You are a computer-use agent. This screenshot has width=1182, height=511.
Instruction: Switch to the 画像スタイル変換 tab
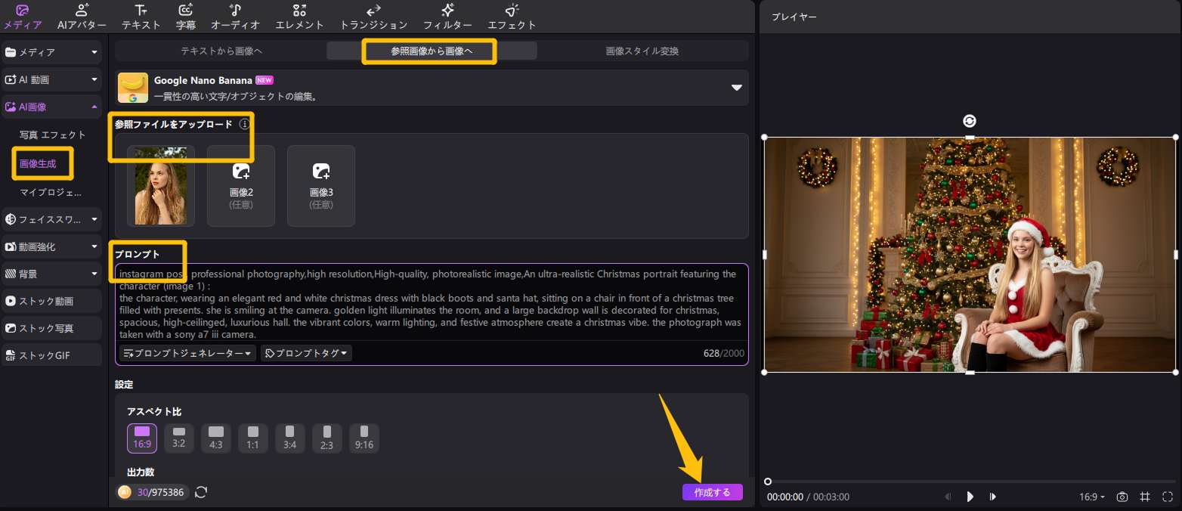tap(642, 51)
